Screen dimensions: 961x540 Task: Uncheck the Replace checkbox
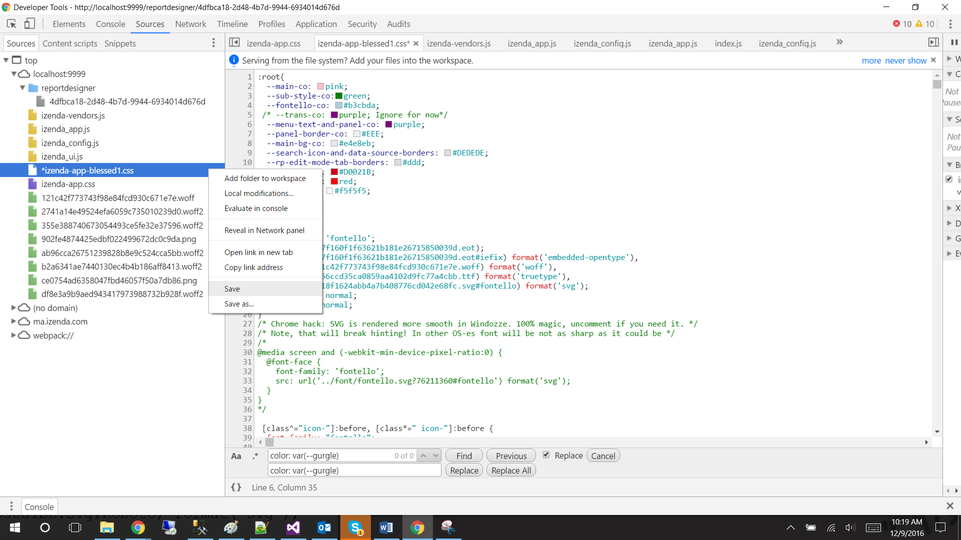546,455
